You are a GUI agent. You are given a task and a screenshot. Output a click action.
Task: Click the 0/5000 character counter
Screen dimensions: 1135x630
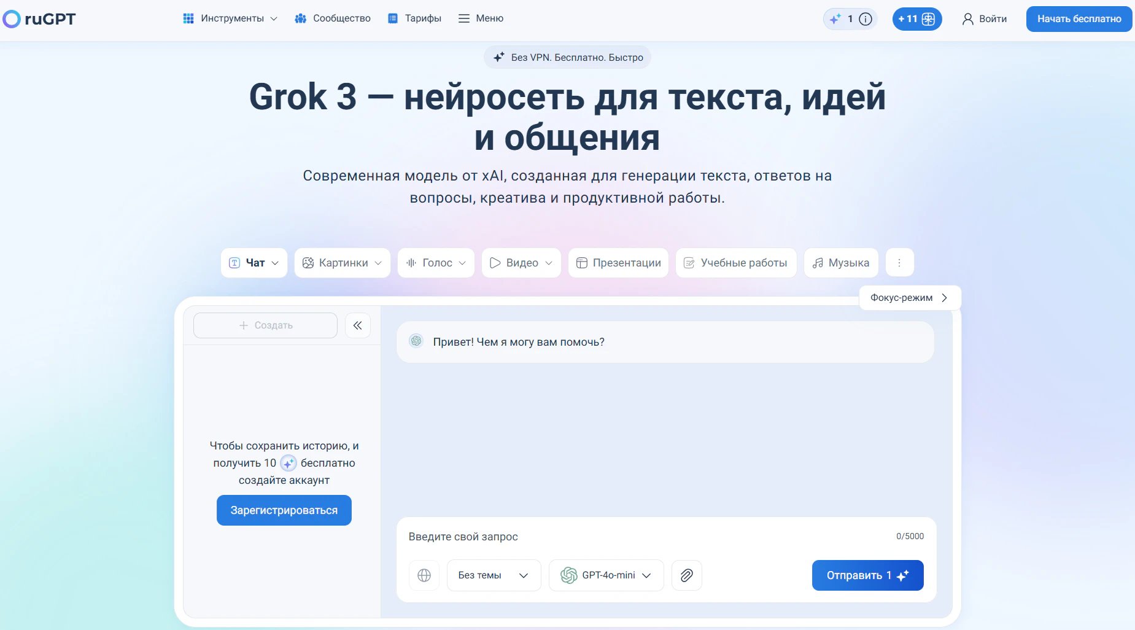910,536
